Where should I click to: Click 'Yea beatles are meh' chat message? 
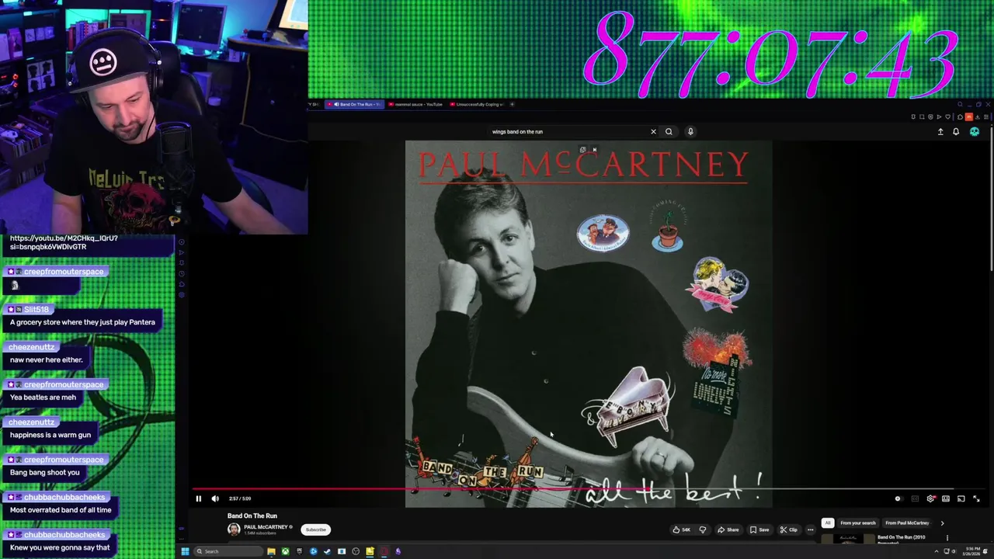point(43,398)
